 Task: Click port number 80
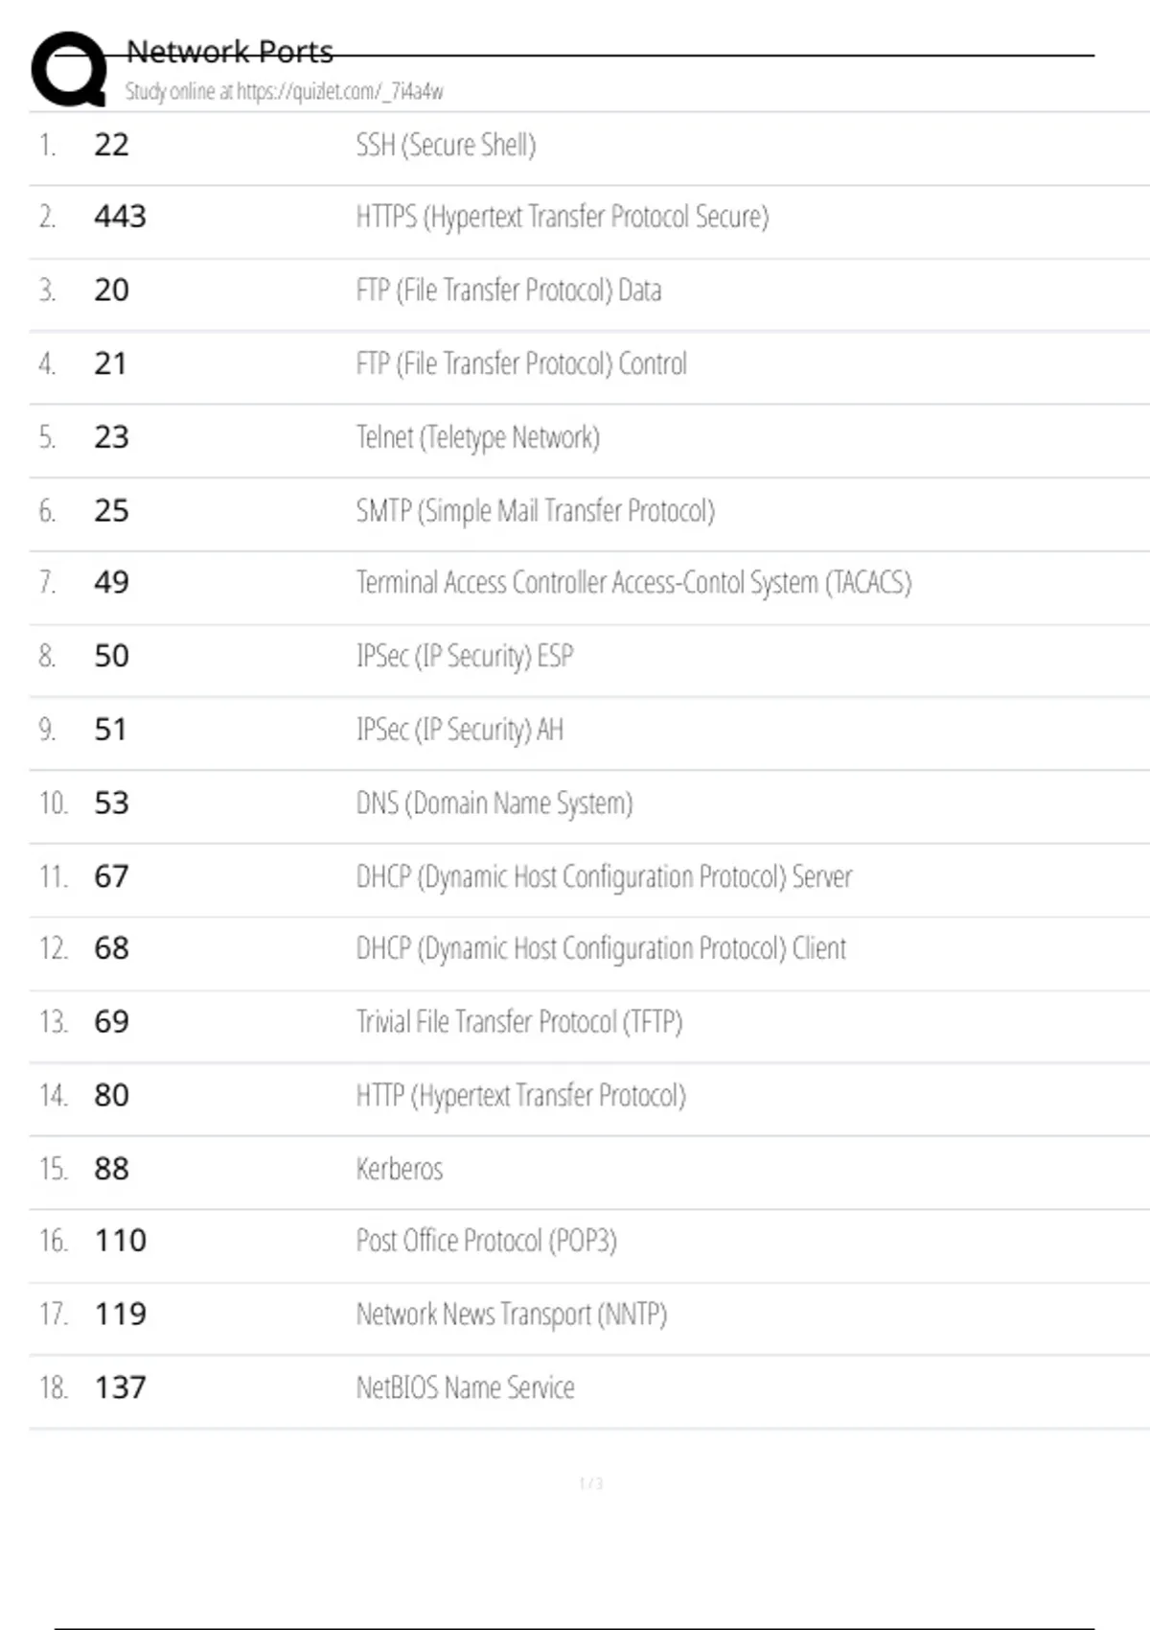coord(111,1095)
